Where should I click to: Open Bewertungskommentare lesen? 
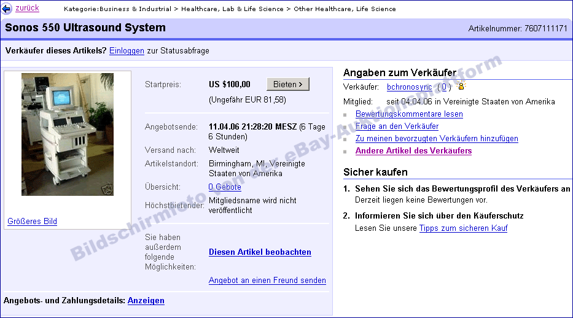coord(409,114)
